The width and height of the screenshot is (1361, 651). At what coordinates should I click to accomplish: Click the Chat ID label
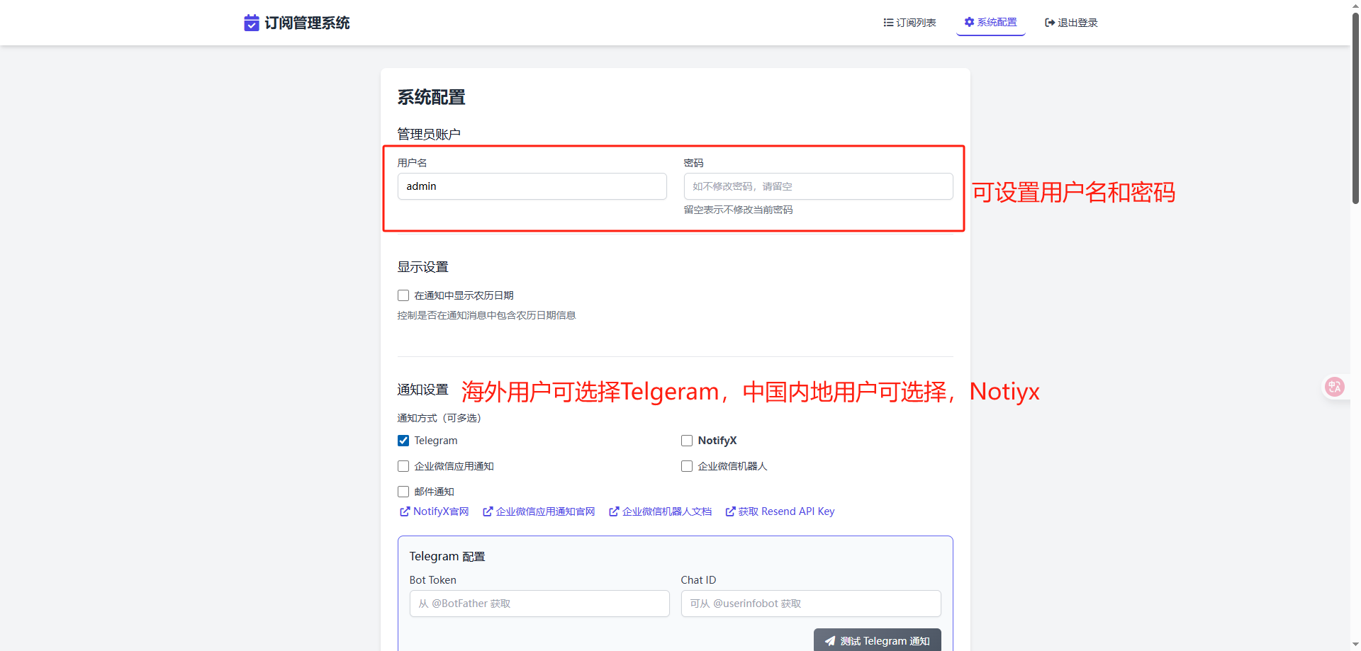coord(698,580)
